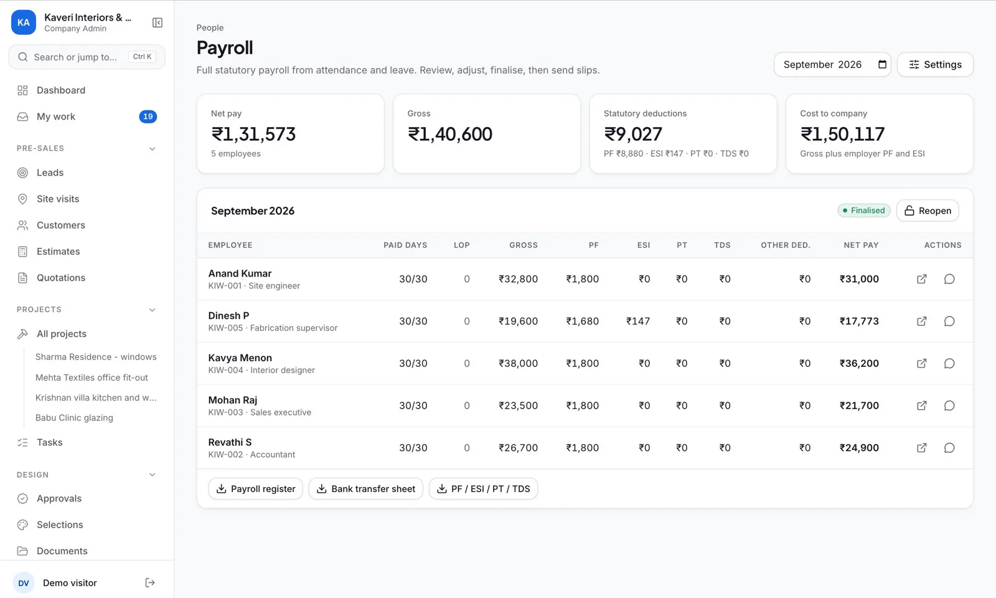This screenshot has width=996, height=598.
Task: Open message icon for Anand Kumar
Action: click(x=949, y=279)
